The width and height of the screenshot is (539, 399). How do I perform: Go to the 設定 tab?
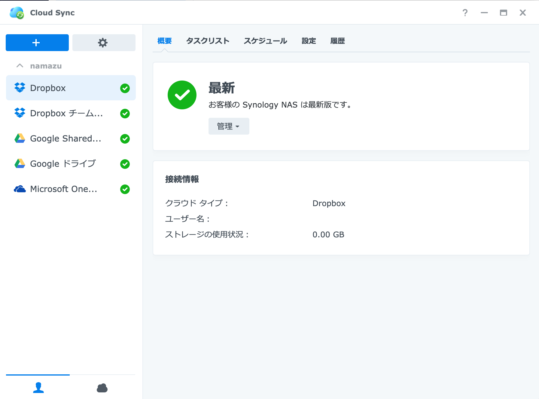pos(309,41)
